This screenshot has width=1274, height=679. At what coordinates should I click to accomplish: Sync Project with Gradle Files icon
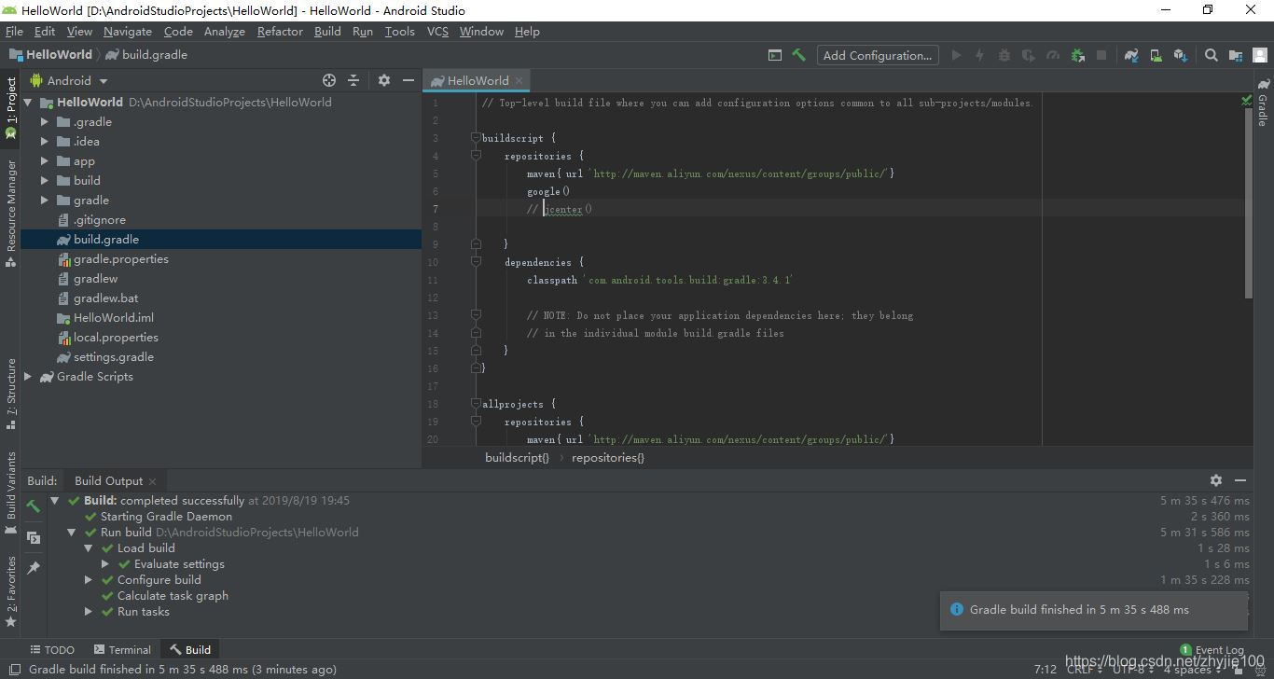(x=1131, y=55)
